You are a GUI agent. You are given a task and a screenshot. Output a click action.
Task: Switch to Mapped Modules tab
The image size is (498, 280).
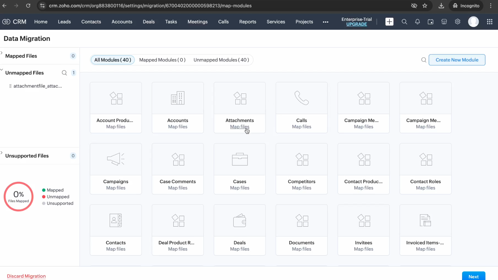162,60
